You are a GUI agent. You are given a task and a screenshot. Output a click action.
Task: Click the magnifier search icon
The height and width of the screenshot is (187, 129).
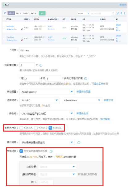tap(113, 13)
